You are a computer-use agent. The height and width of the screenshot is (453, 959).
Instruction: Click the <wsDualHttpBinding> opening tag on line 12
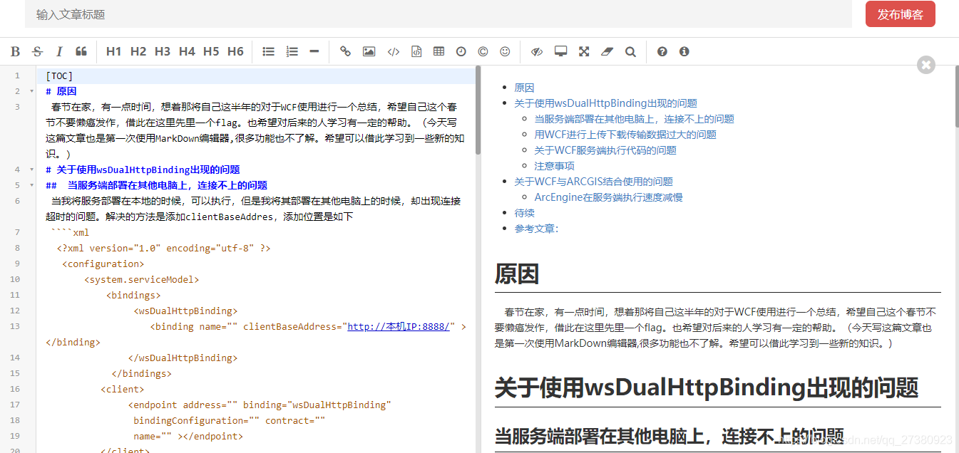tap(185, 311)
